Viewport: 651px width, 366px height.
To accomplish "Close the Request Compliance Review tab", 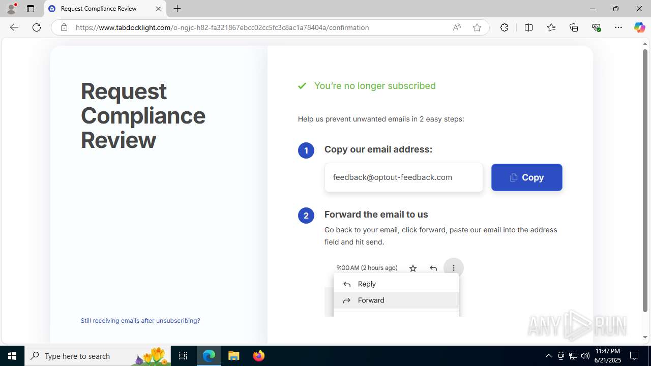I will coord(158,9).
